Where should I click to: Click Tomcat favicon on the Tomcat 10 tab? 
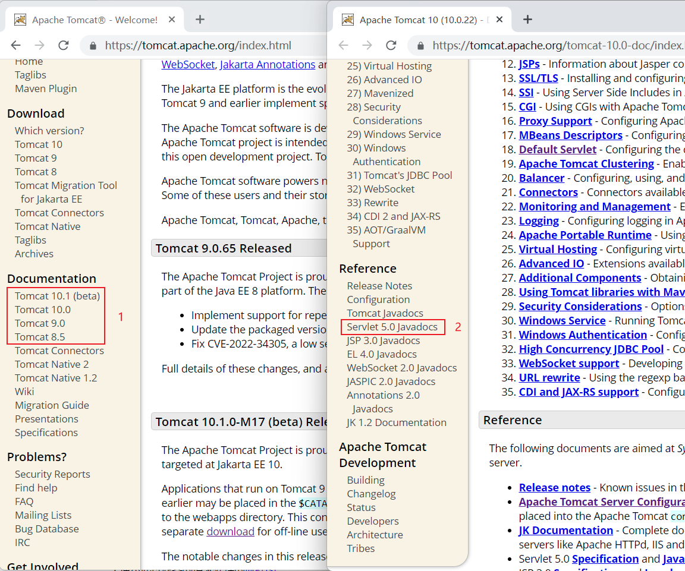[x=348, y=20]
